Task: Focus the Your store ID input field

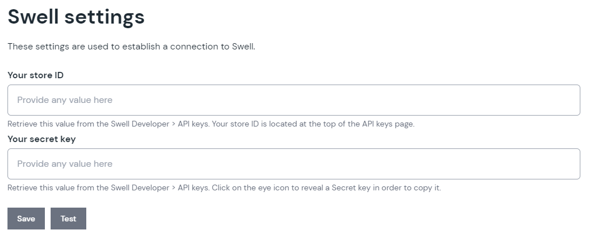Action: tap(293, 100)
